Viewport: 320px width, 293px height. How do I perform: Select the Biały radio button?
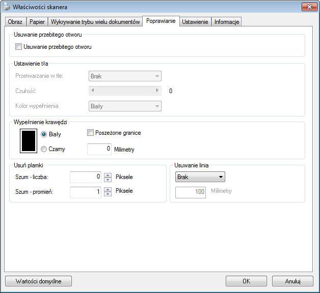(44, 134)
